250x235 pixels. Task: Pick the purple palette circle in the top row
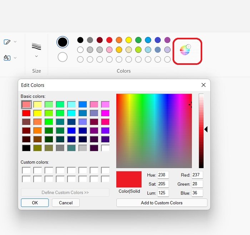[167, 40]
